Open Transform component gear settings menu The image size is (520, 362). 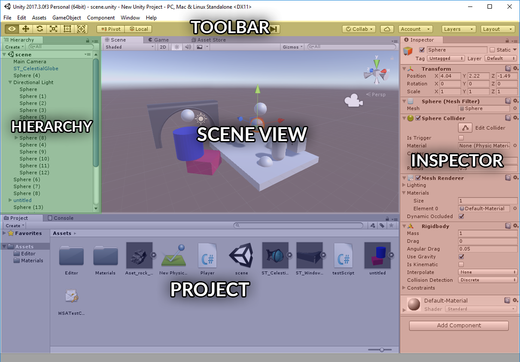515,68
